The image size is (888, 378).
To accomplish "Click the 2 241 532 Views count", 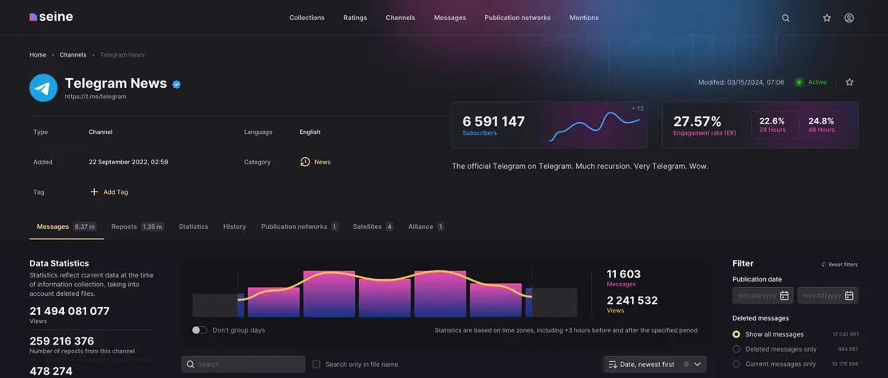I will 632,301.
